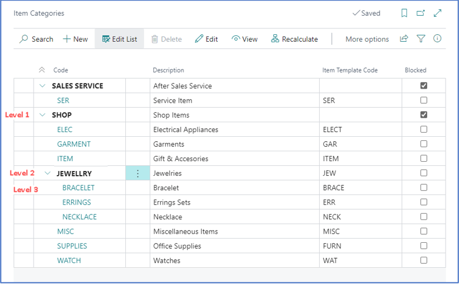Viewport: 459px width, 284px height.
Task: Show the information FactBox icon
Action: coord(438,38)
